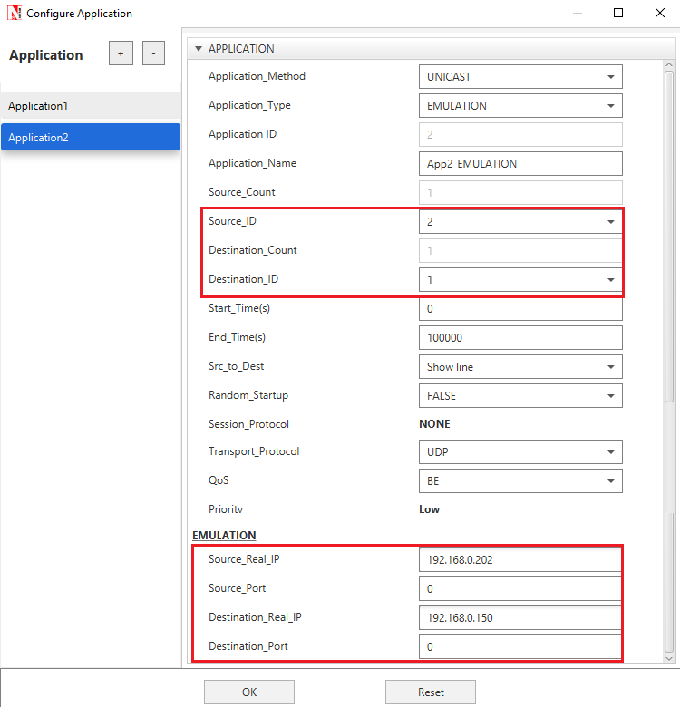The width and height of the screenshot is (680, 707).
Task: Click the plus button to add application
Action: (121, 53)
